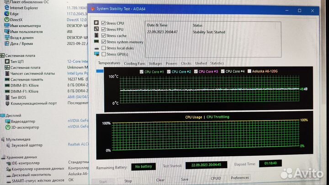This screenshot has height=185, width=329.
Task: Click the Системная память memory icon
Action: (7, 79)
